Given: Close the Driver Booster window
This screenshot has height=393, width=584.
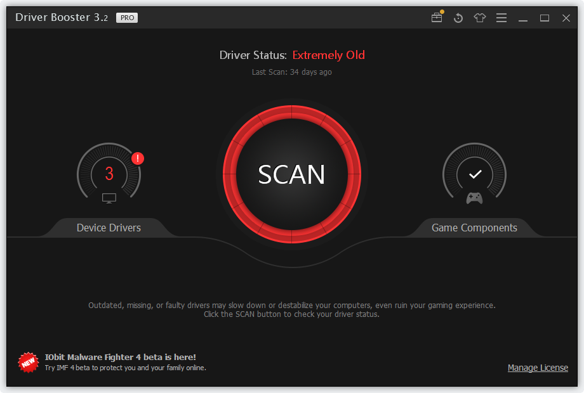Looking at the screenshot, I should (x=566, y=18).
